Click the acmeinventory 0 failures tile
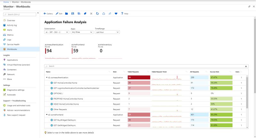Screen dimensions: 256x138 (x=110, y=51)
